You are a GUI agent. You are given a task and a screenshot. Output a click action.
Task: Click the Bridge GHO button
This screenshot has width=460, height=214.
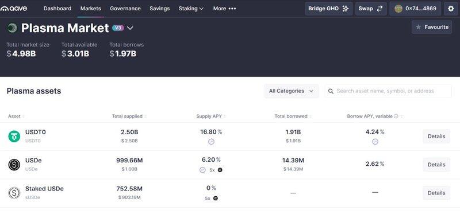coord(328,9)
